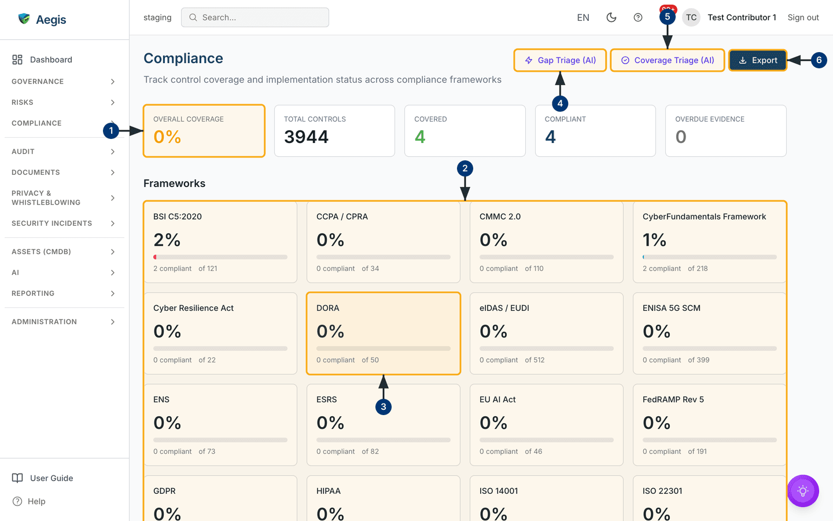Click the Help item in sidebar footer

[x=64, y=501]
